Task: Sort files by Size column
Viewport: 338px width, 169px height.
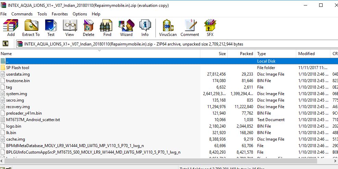Action: (214, 54)
